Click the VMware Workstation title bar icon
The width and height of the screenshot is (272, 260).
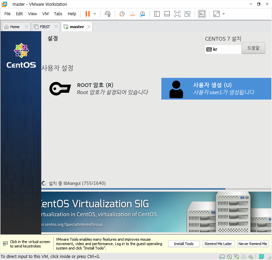4,4
